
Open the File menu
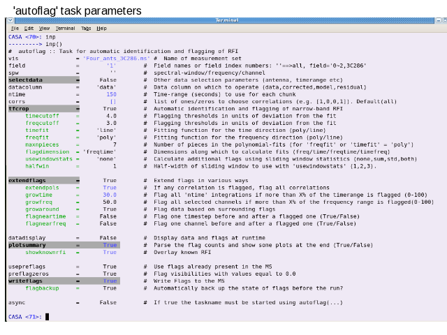15,28
